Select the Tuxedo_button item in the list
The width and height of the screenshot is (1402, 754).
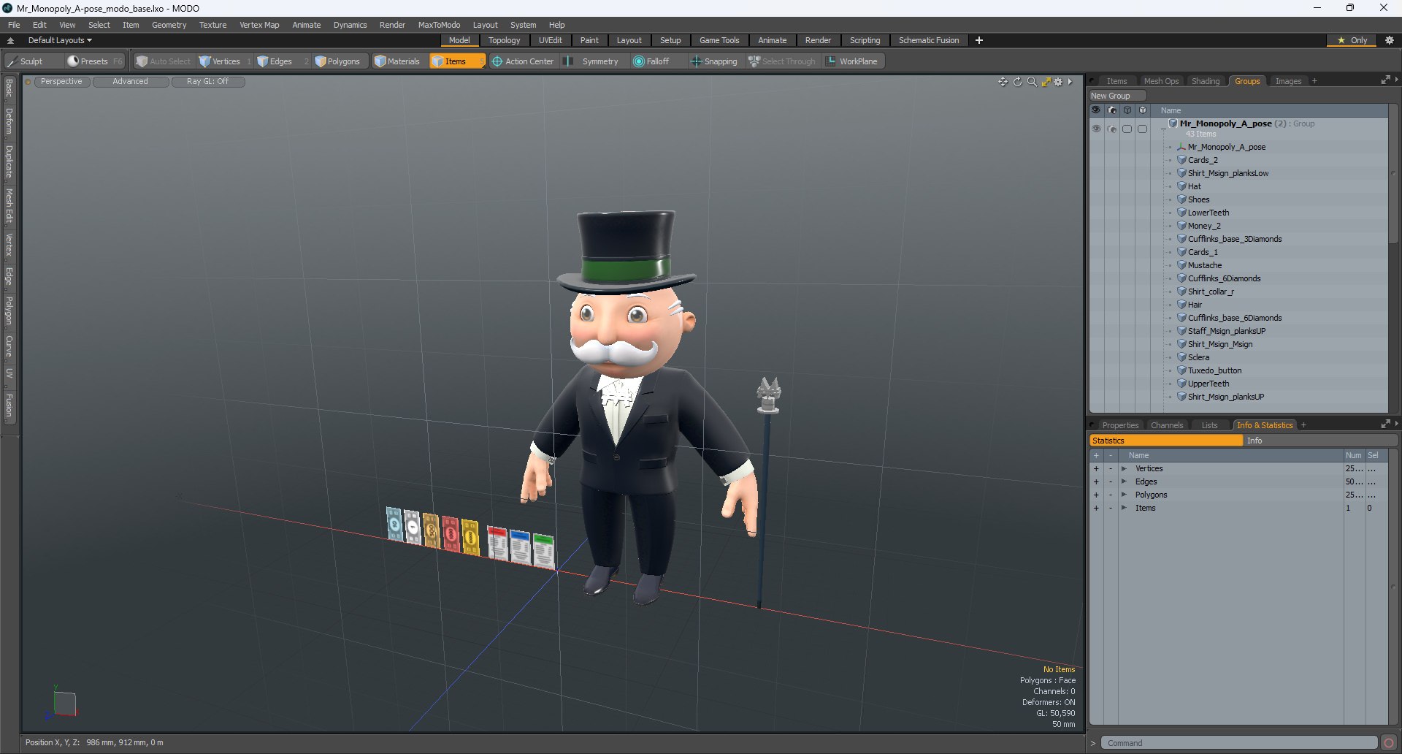pos(1214,370)
